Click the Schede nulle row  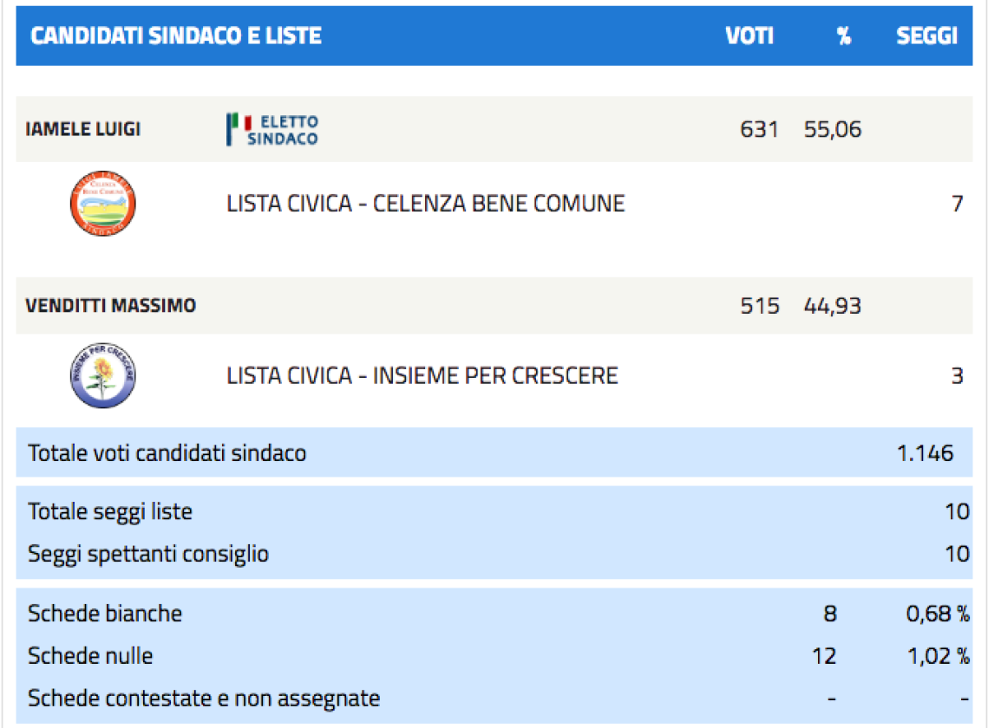494,655
